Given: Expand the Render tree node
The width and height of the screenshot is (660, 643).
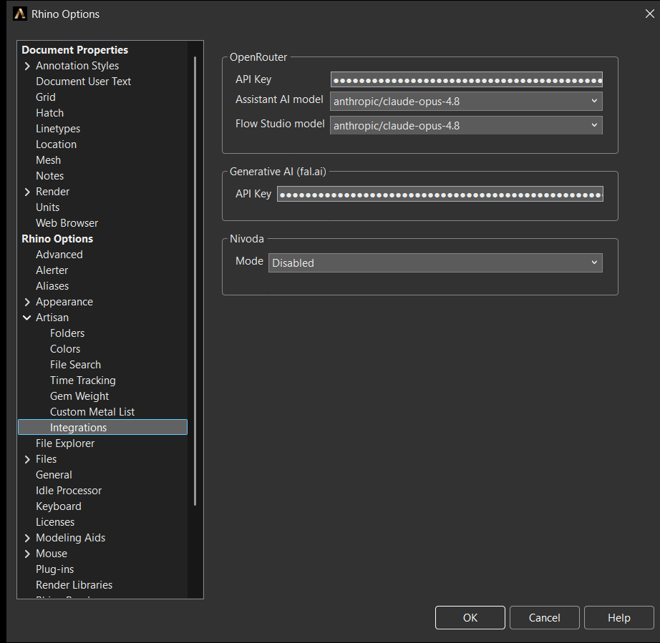Looking at the screenshot, I should click(27, 192).
